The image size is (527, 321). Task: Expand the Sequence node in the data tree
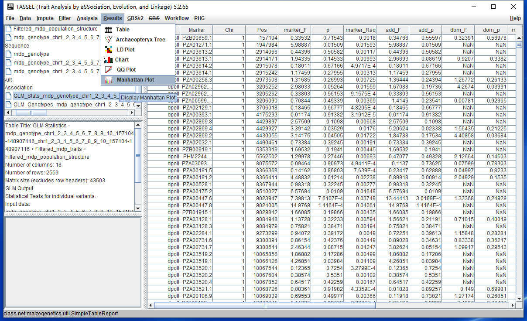click(x=17, y=45)
